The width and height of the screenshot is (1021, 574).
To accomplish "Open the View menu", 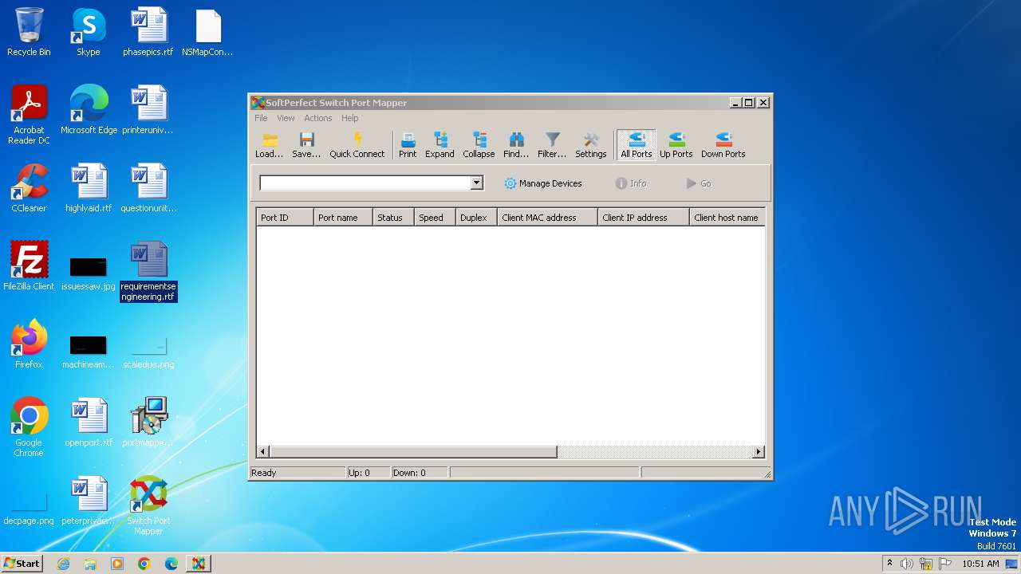I will point(286,118).
